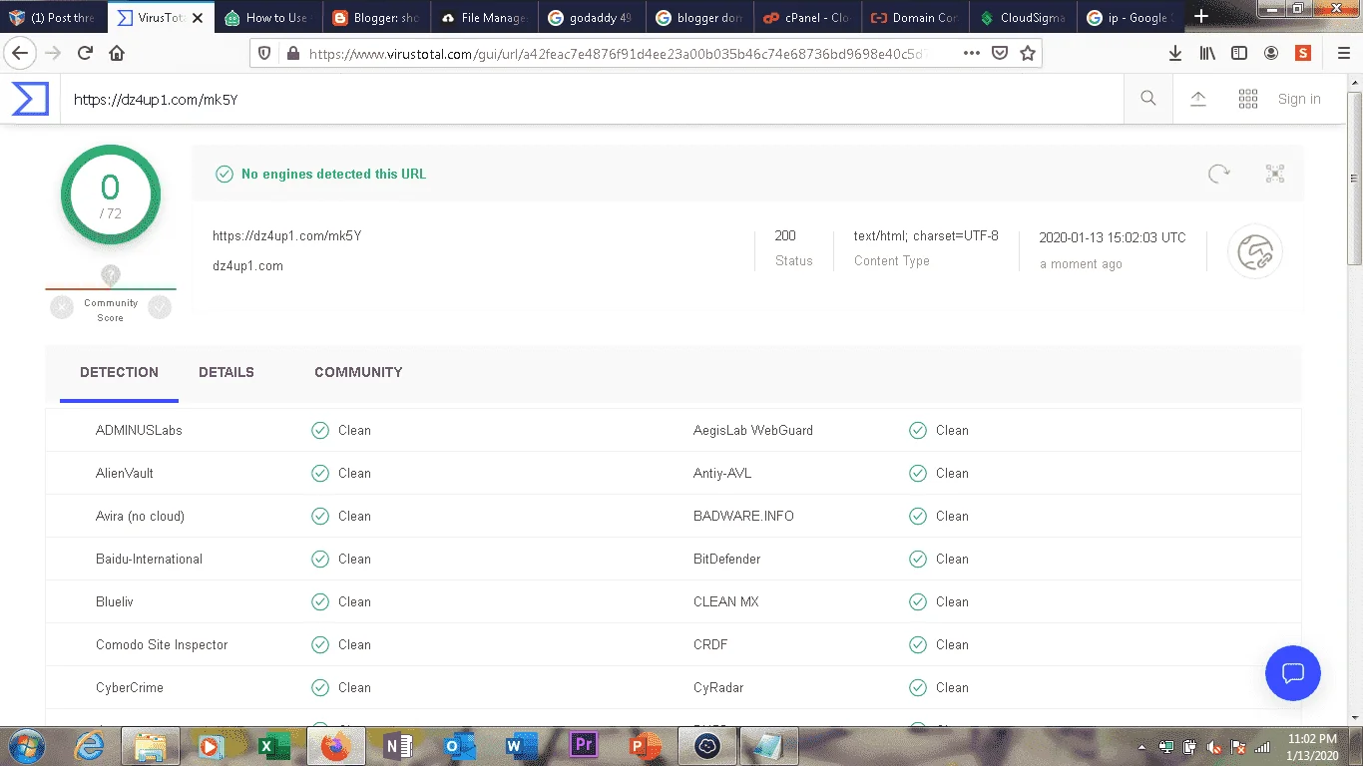Open the chat bubble button
Image resolution: width=1363 pixels, height=766 pixels.
point(1293,672)
